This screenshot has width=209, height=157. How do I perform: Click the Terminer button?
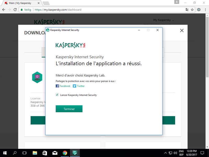coord(69,109)
